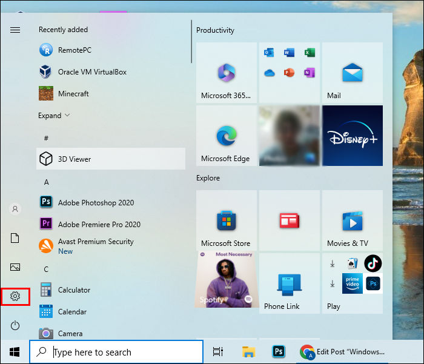424x364 pixels.
Task: Open Oracle VM VirtualBox
Action: point(111,72)
